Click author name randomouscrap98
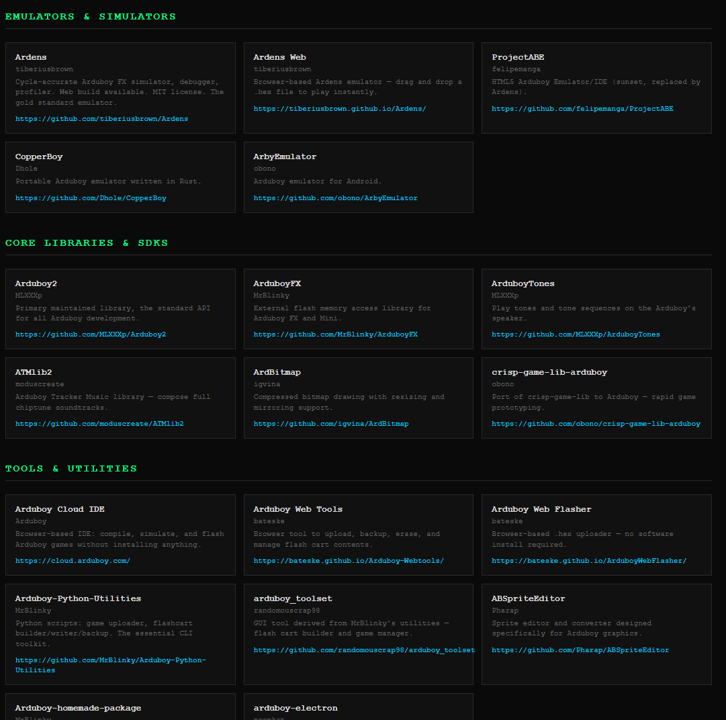This screenshot has width=726, height=720. click(287, 611)
